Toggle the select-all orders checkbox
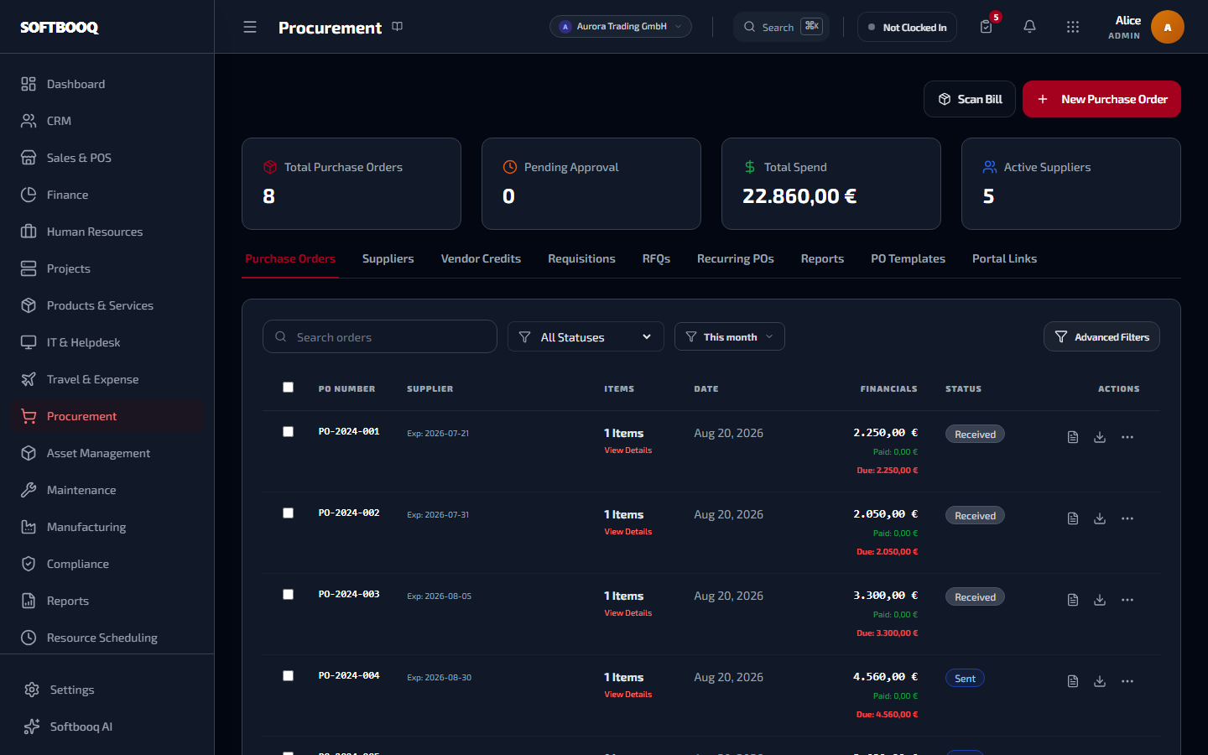This screenshot has width=1208, height=755. [x=288, y=387]
